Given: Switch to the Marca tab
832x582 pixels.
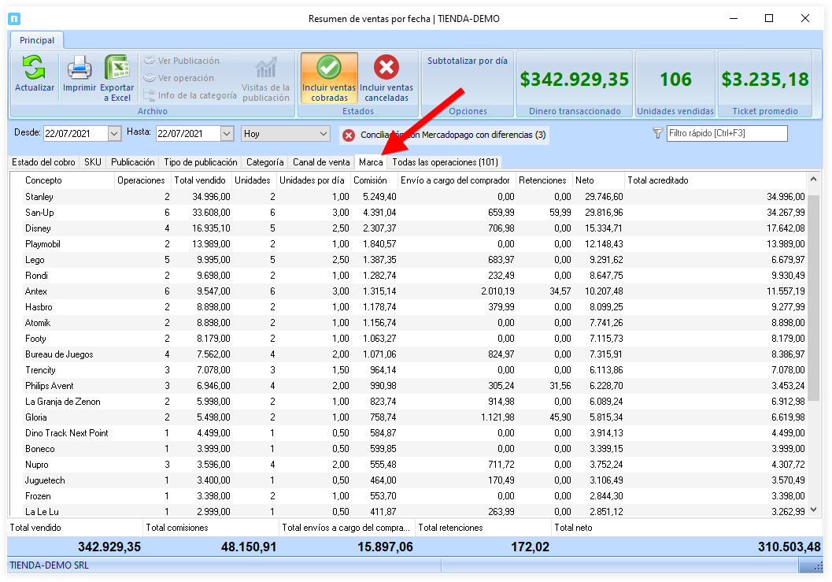Looking at the screenshot, I should point(371,162).
